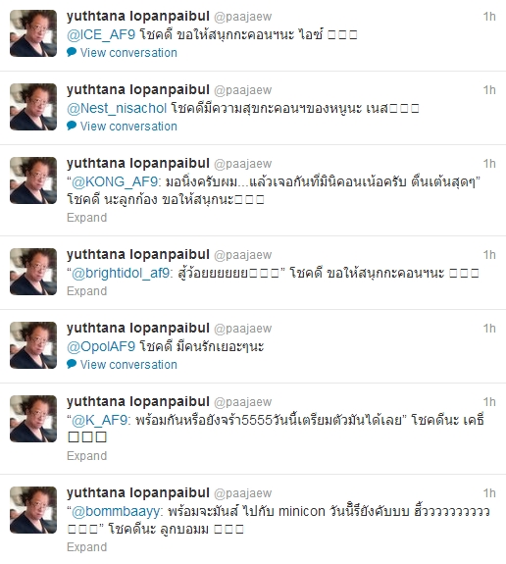Expand the @KONG_AF9 quoted tweet
506x564 pixels.
86,218
